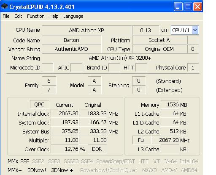Open the Edit menu
The image size is (216, 175).
coord(18,16)
